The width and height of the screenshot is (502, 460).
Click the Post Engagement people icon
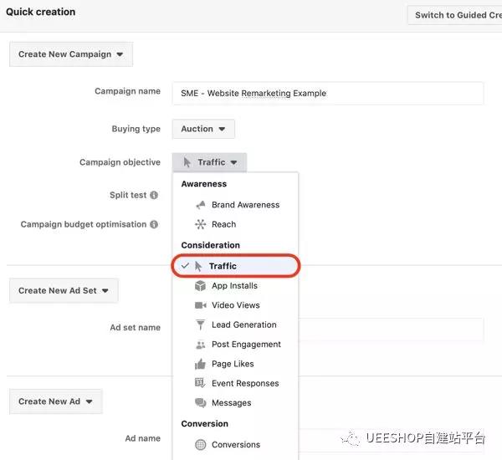[x=200, y=345]
